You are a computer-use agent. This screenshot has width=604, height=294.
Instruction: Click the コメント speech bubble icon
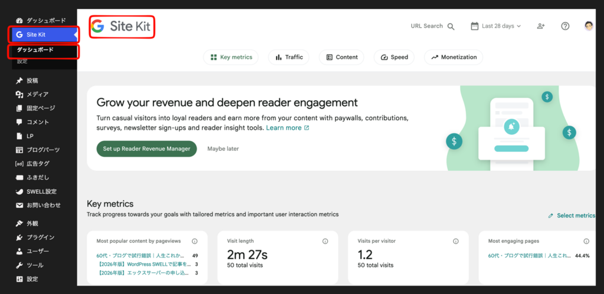pyautogui.click(x=19, y=122)
